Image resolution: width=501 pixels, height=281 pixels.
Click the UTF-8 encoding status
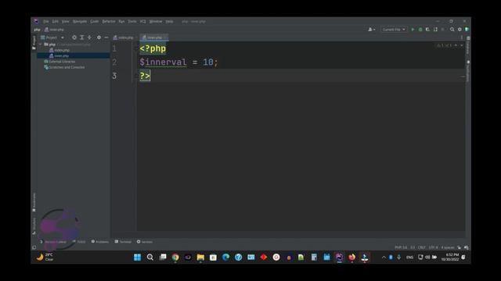pos(433,247)
